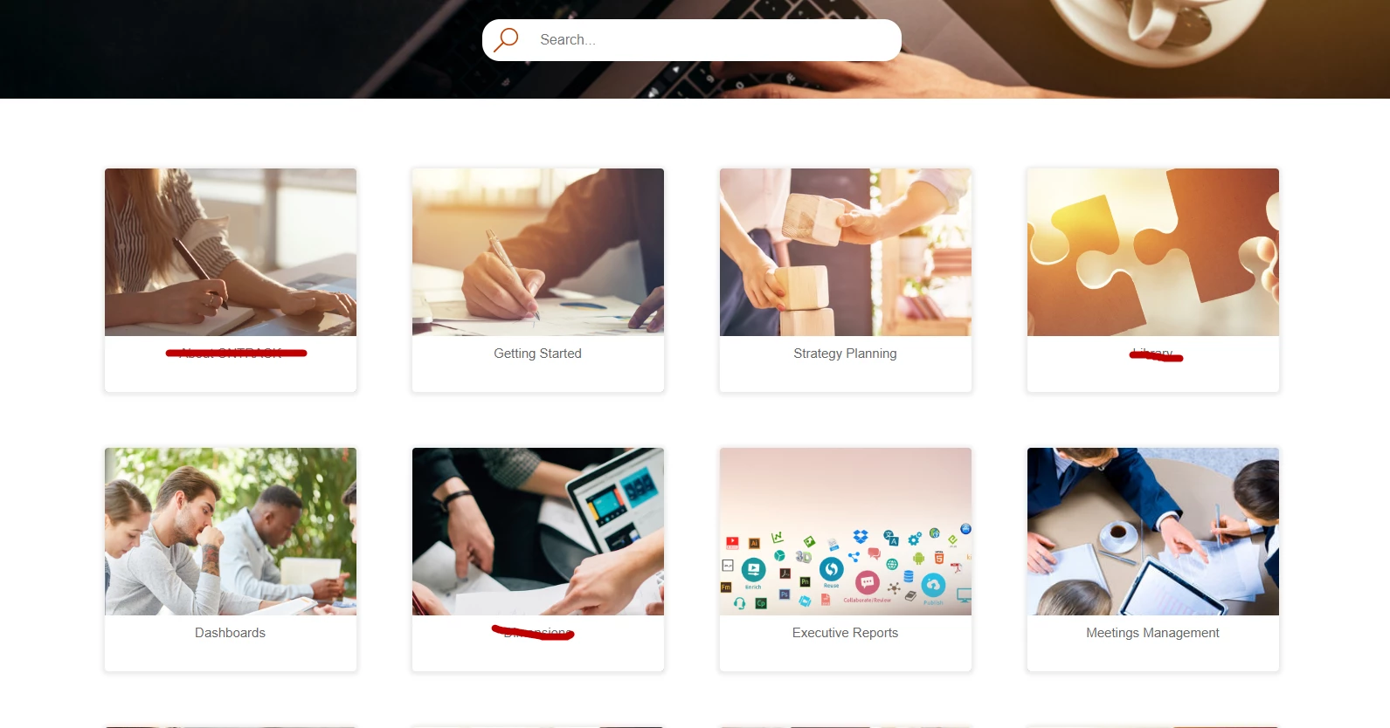Image resolution: width=1390 pixels, height=728 pixels.
Task: Click the magnifying glass search icon
Action: 506,39
